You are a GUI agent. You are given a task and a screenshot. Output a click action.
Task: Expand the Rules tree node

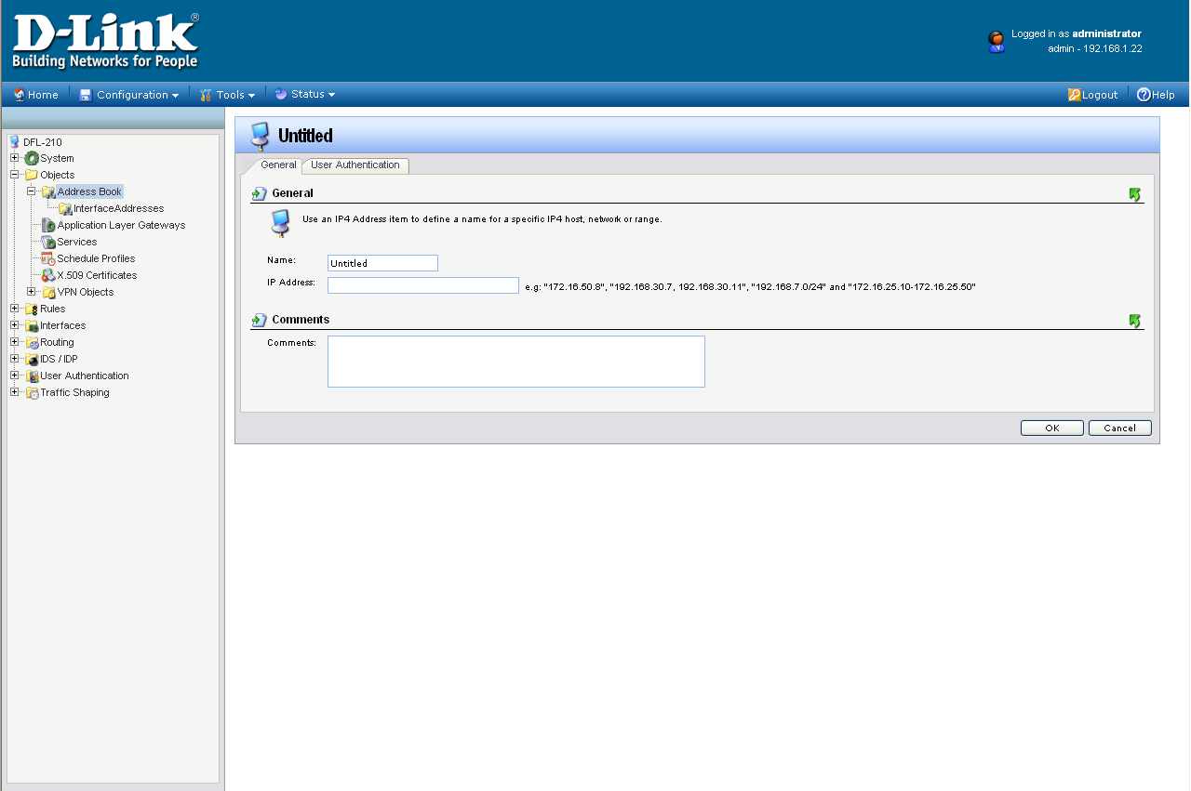point(15,309)
